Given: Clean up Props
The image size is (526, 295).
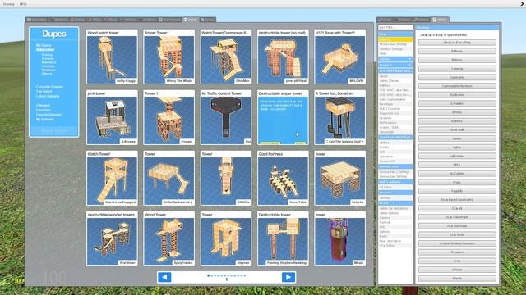Looking at the screenshot, I should (457, 182).
